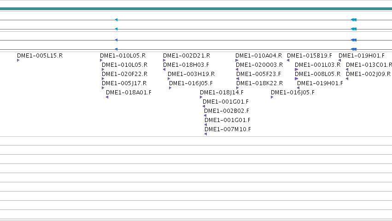
Task: Click the arrow marker under DME1-002D21.R
Action: pos(164,60)
